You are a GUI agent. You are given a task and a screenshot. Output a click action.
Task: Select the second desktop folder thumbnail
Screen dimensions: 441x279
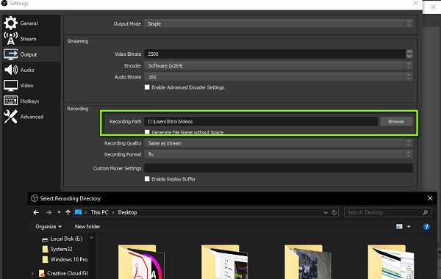(224, 262)
